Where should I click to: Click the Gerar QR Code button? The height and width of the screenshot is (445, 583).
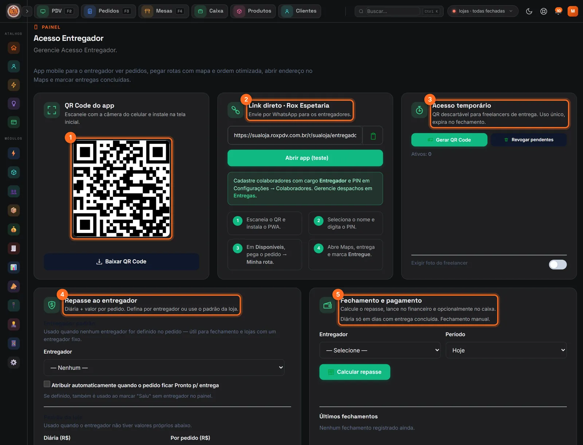tap(449, 140)
